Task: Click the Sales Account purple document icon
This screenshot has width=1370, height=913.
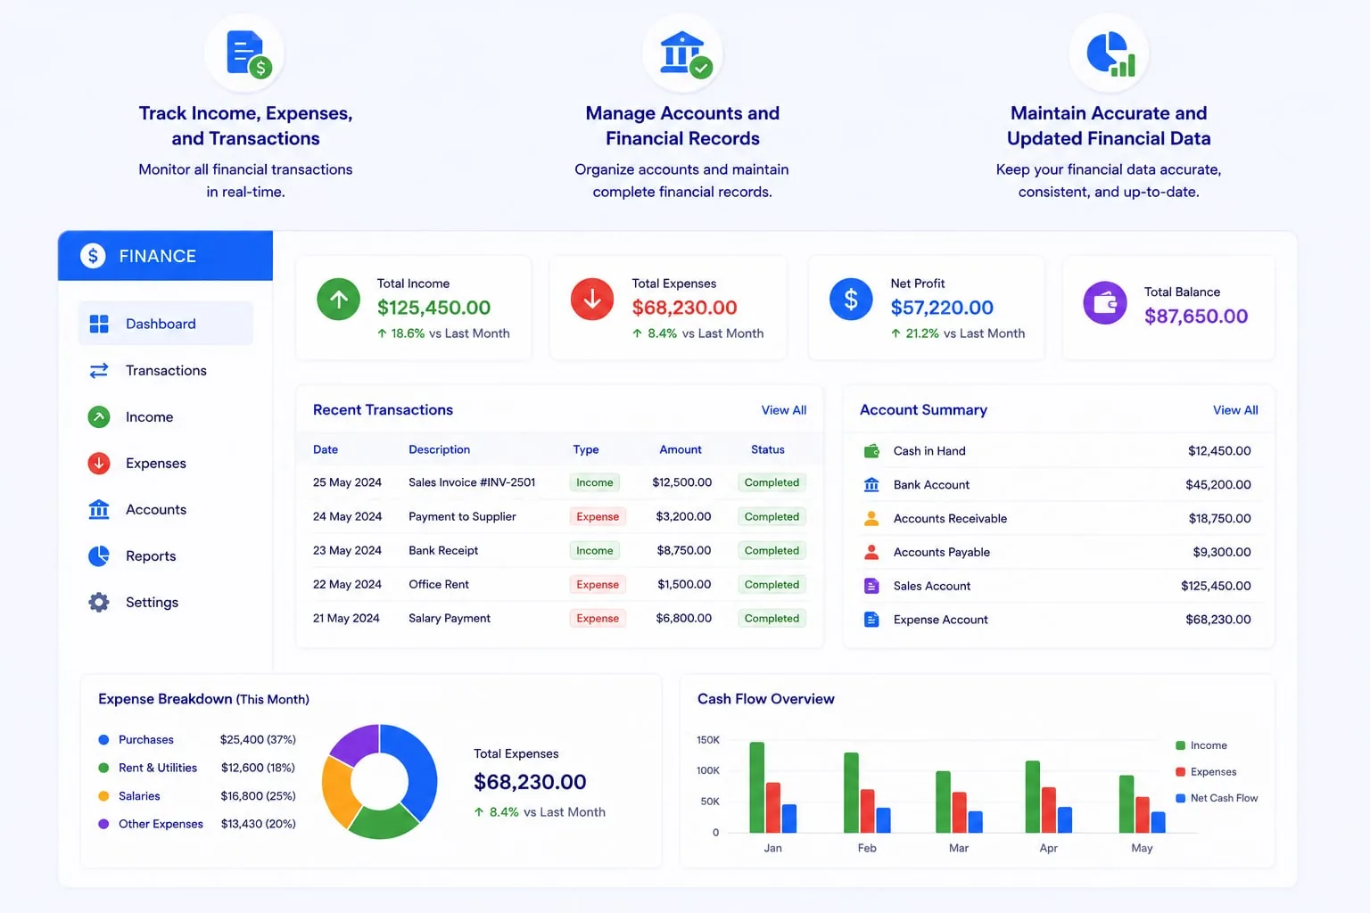Action: pyautogui.click(x=871, y=586)
